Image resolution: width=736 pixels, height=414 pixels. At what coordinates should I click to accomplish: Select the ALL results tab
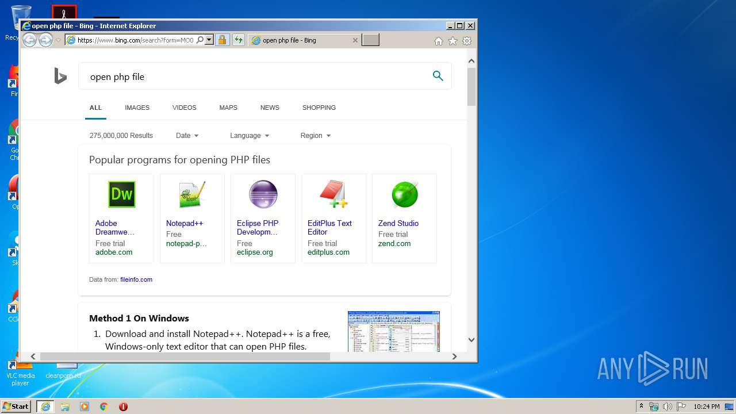coord(95,108)
